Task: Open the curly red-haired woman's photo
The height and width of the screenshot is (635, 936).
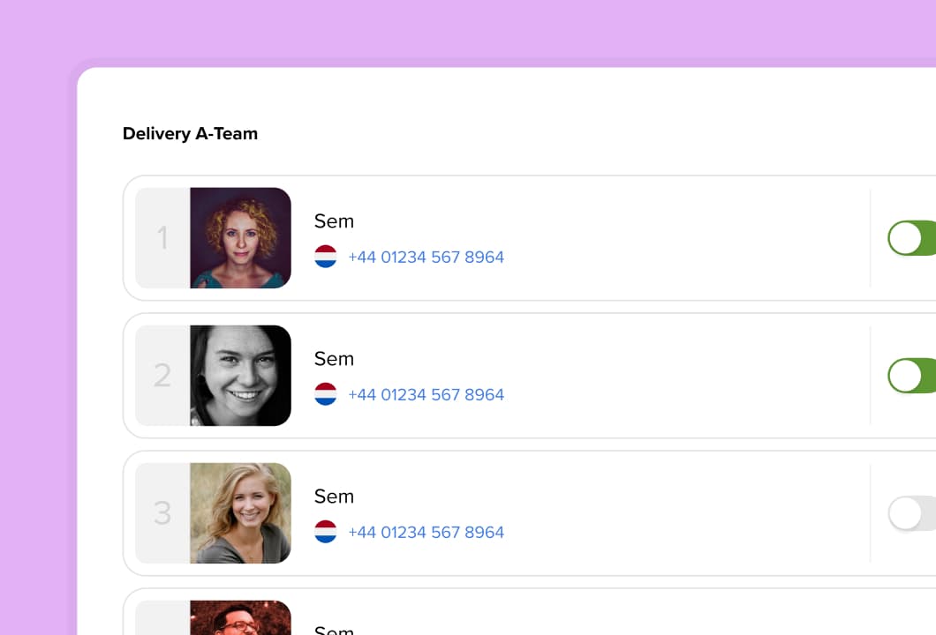Action: [x=240, y=238]
